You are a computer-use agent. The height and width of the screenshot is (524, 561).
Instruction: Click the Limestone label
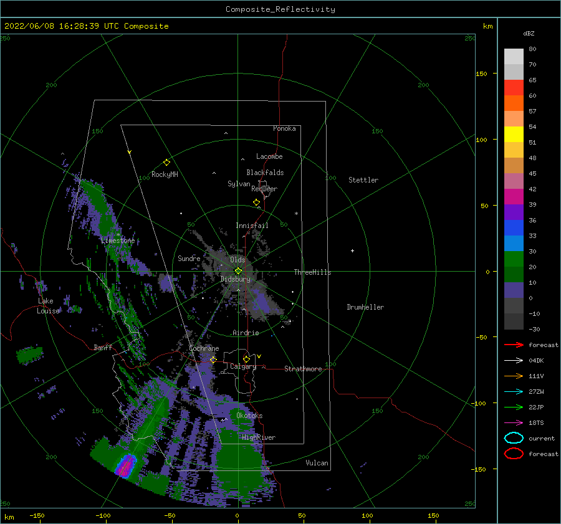[x=118, y=241]
